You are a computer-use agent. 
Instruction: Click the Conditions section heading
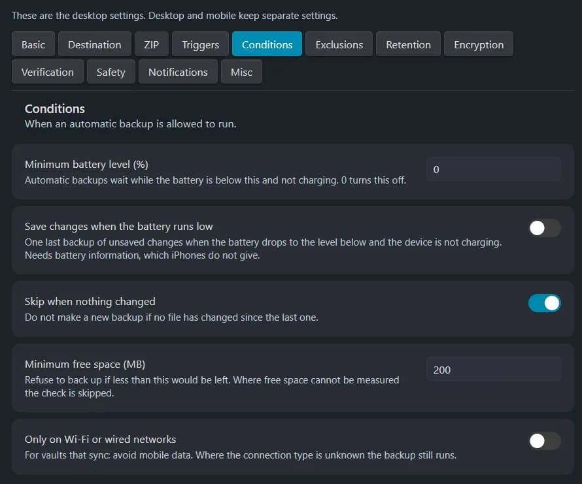point(55,108)
